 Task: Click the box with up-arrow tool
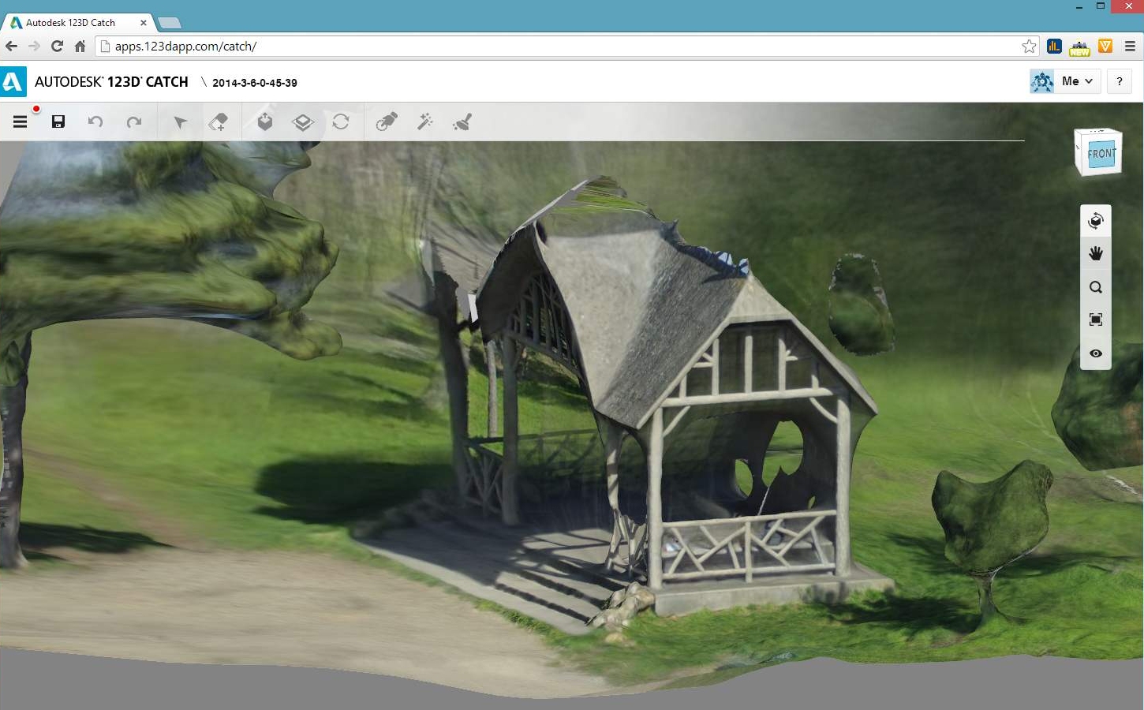(265, 121)
